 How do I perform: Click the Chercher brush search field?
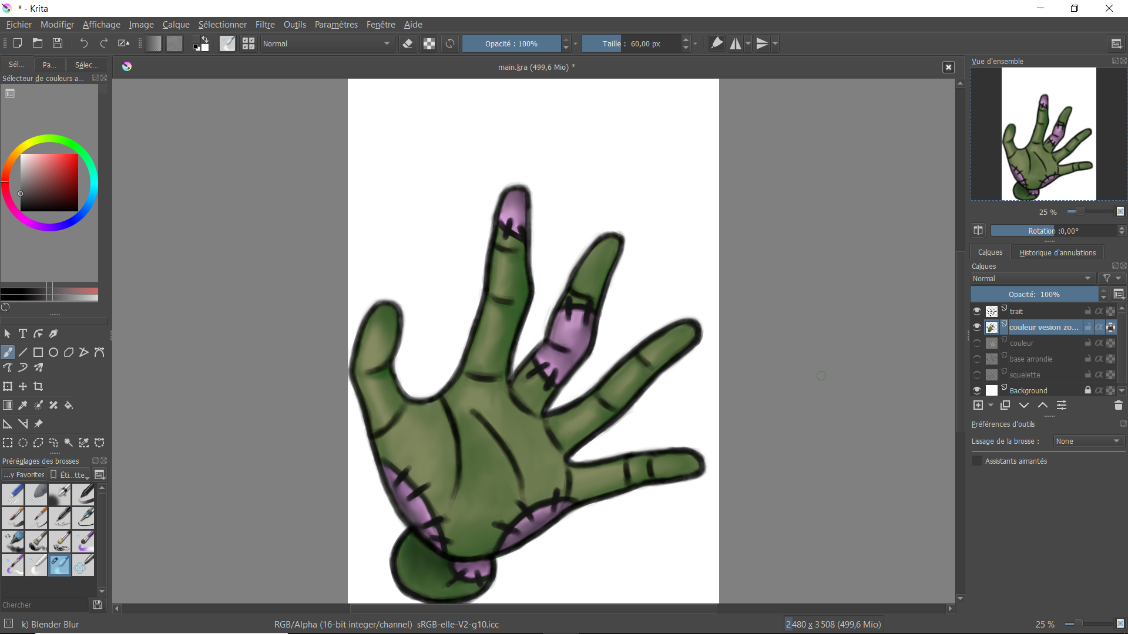click(44, 605)
